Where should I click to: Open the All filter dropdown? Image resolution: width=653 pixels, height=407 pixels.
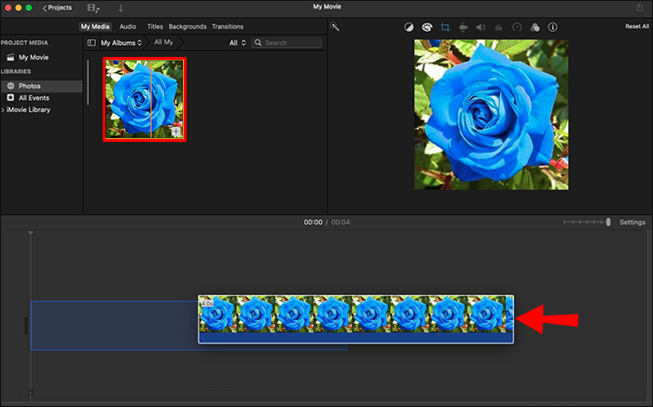coord(238,43)
